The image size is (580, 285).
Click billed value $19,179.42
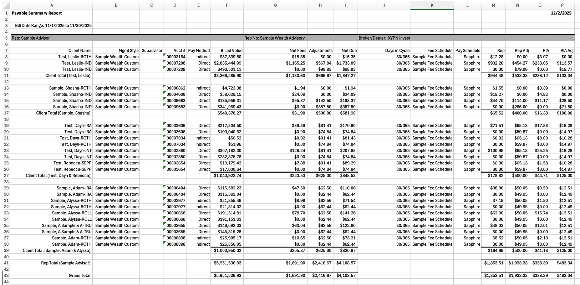(230, 163)
